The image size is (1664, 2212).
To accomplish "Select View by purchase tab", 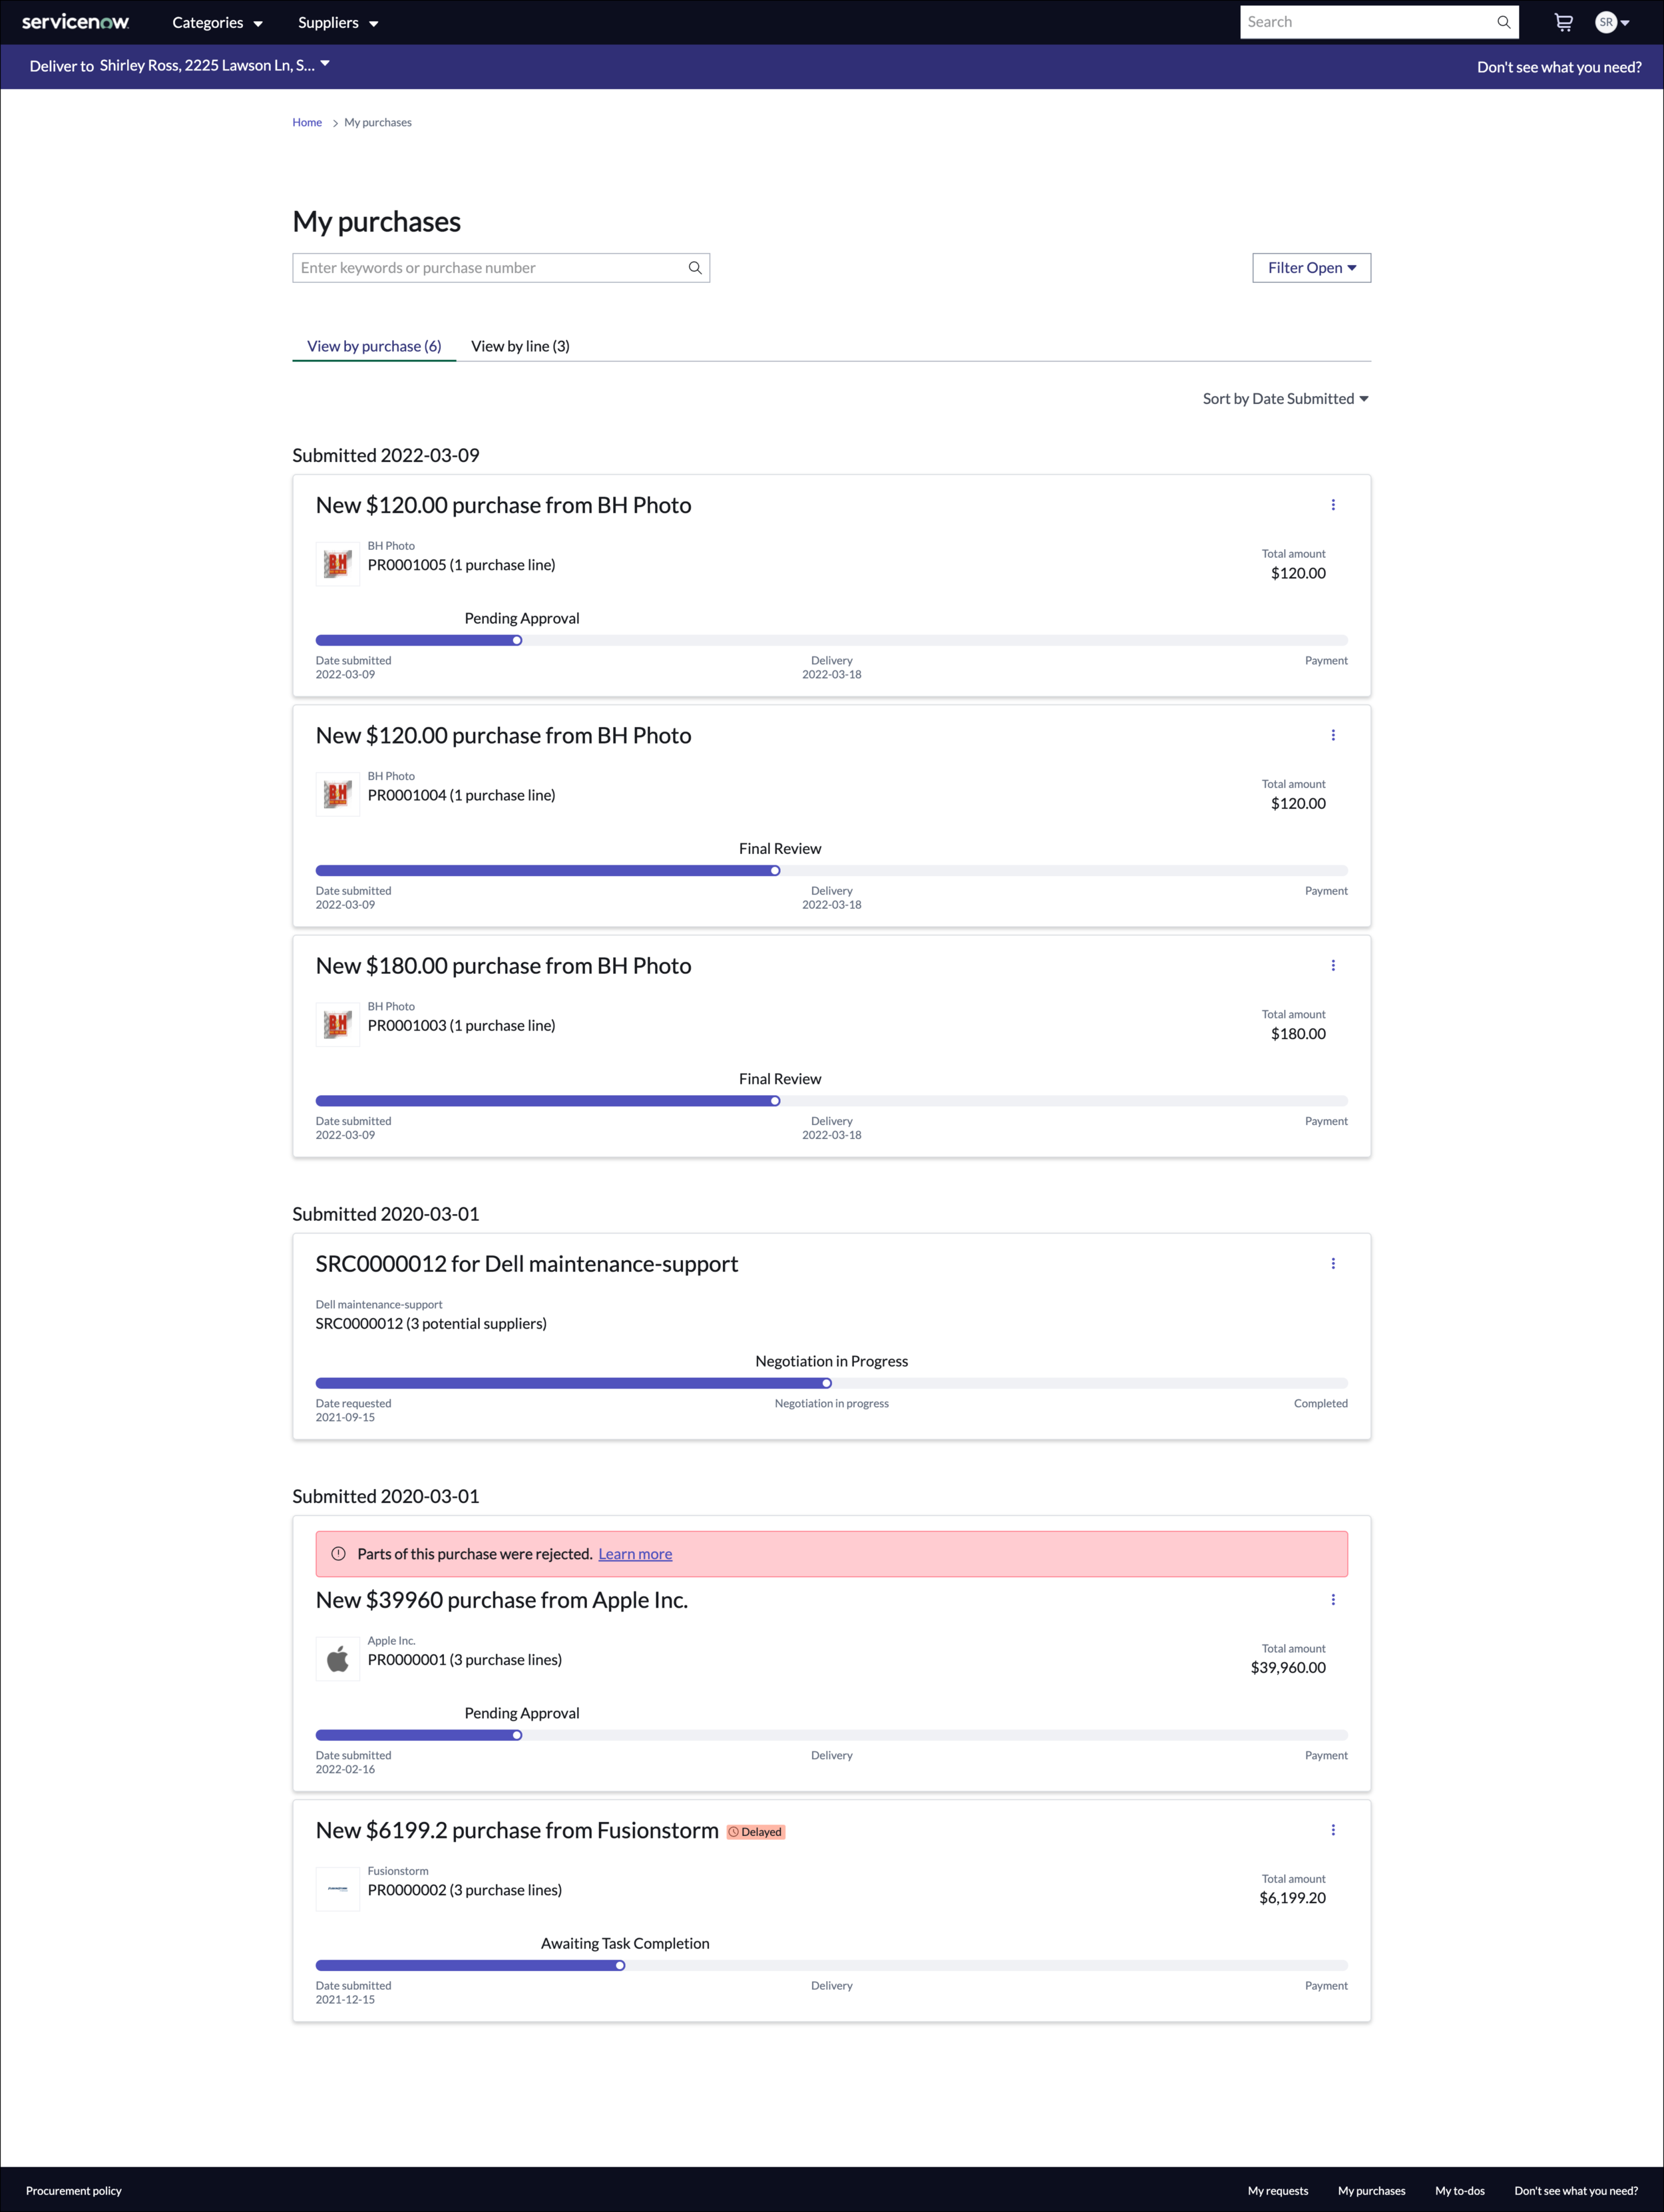I will 374,346.
